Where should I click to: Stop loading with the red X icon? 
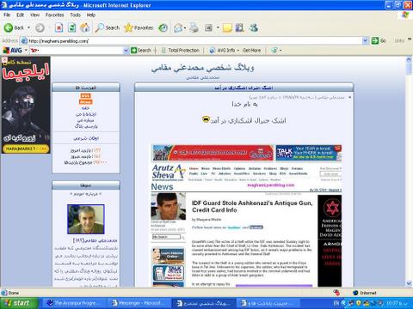pos(59,27)
